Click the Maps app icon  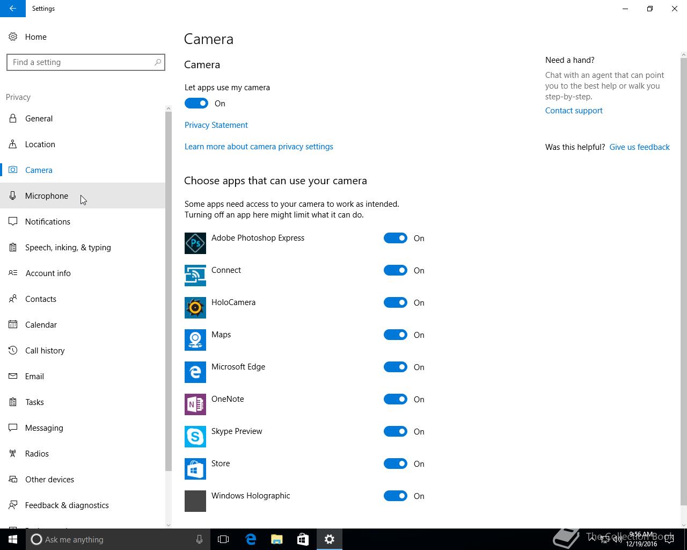[195, 340]
